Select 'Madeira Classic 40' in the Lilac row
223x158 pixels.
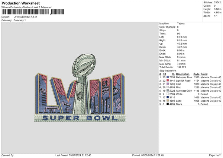point(211,84)
